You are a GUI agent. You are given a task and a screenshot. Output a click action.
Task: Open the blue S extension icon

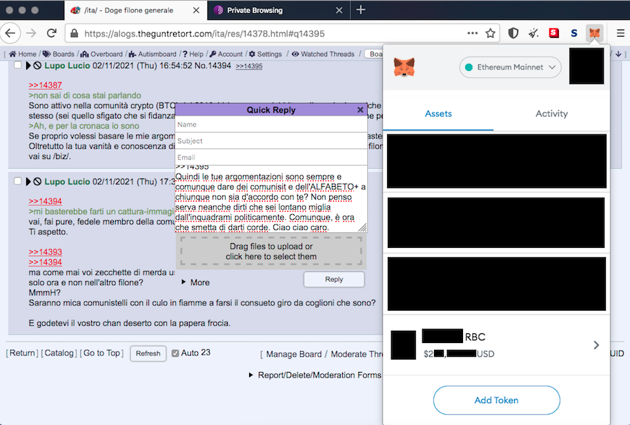coord(574,33)
